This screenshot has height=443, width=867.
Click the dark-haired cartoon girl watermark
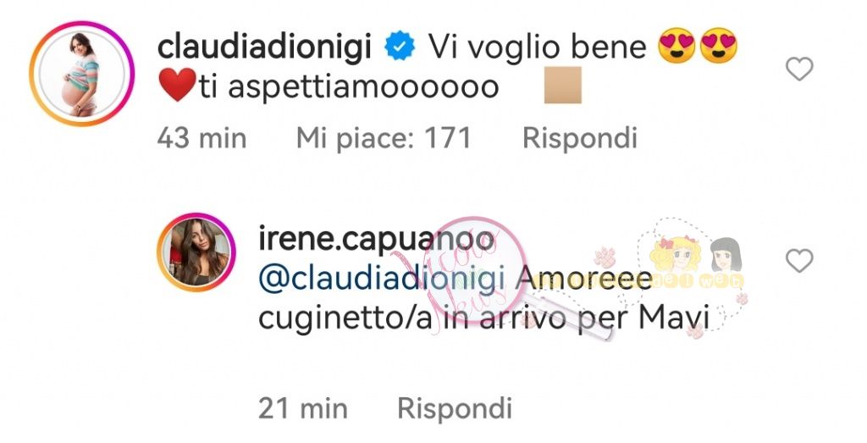pos(726,256)
